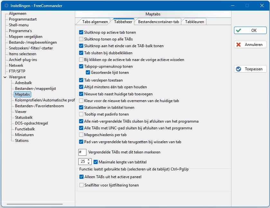Confirm settings with the OK button
The image size is (270, 208).
[250, 30]
